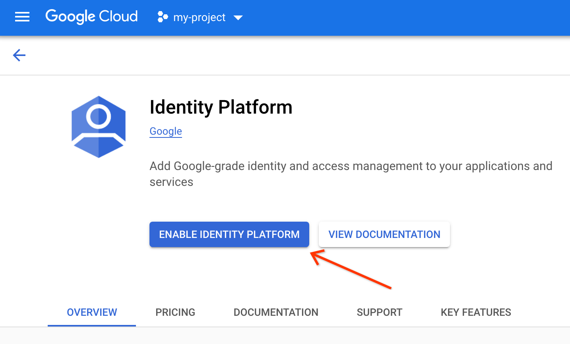Click the Identity Platform page title
This screenshot has height=344, width=570.
221,107
